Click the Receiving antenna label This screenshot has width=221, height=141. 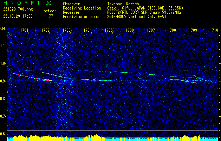81,17
